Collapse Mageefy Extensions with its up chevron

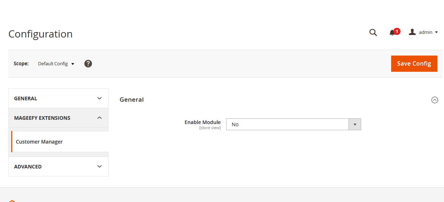[x=100, y=118]
